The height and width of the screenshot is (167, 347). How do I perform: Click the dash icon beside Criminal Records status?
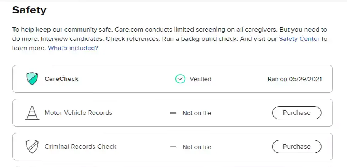coord(173,147)
